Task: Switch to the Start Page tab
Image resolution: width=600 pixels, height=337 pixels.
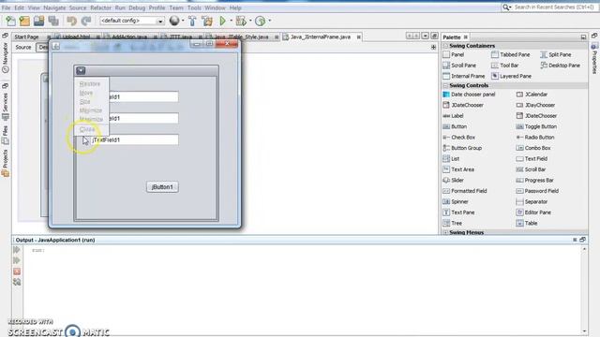Action: click(x=27, y=37)
